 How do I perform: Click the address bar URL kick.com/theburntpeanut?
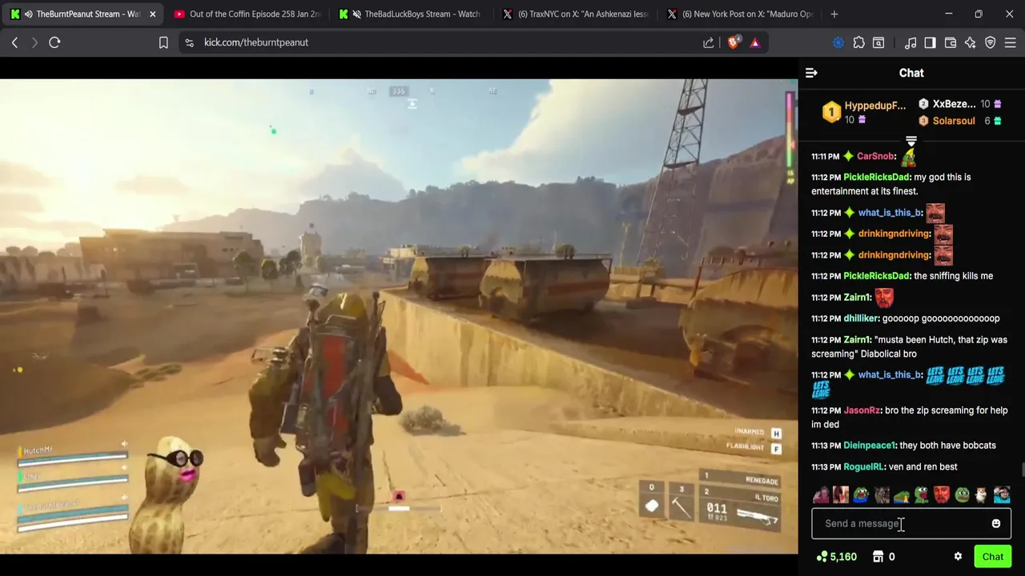256,42
